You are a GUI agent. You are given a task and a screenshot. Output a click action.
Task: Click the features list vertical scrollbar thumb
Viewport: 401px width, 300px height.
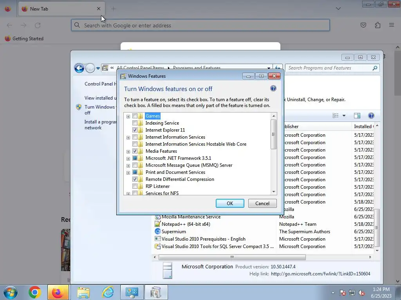[x=274, y=134]
